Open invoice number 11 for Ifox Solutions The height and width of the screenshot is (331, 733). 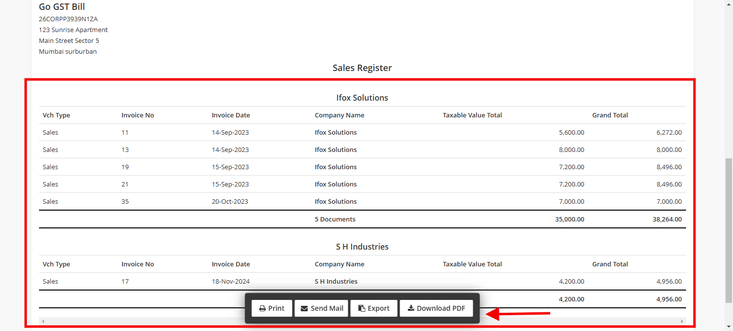(124, 132)
